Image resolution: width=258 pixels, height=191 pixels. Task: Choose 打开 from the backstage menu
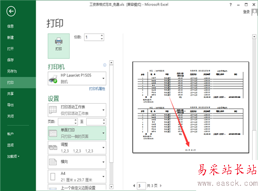point(10,49)
